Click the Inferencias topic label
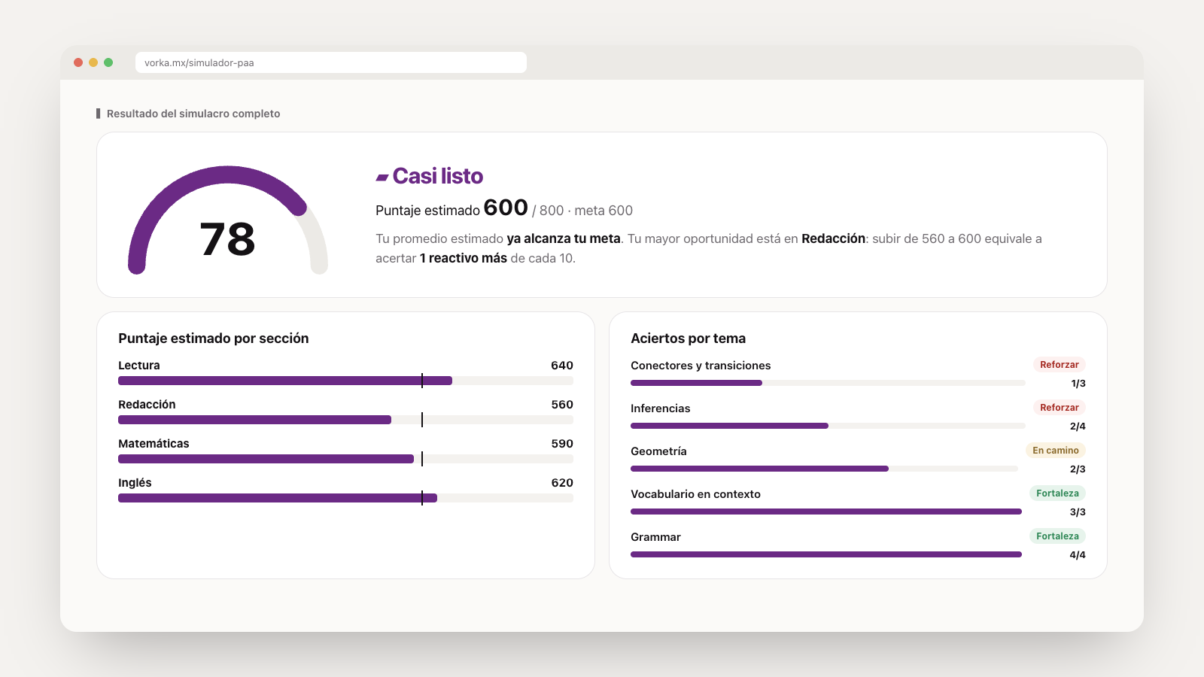 tap(661, 408)
